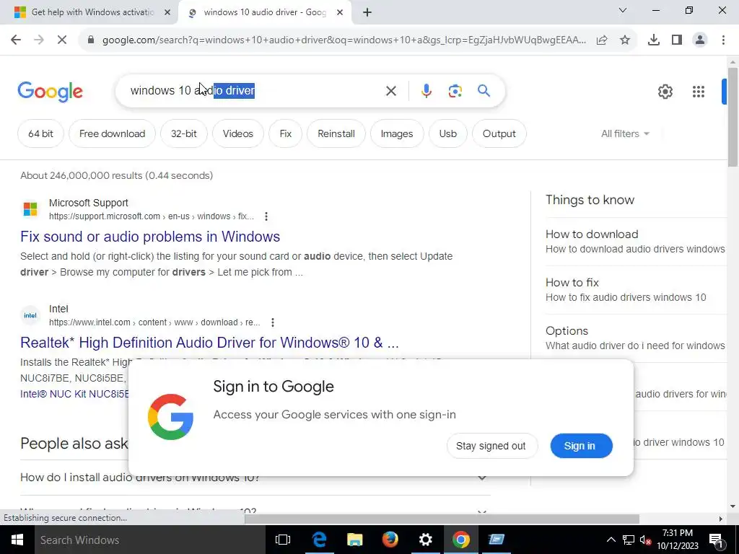The width and height of the screenshot is (739, 554).
Task: Switch to Get help with Windows activation tab
Action: coord(93,13)
